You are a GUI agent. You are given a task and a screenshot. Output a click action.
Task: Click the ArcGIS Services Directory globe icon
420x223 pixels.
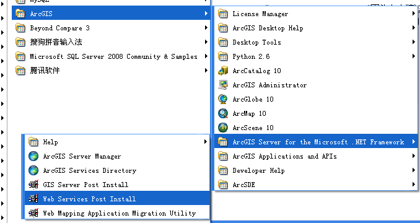33,170
